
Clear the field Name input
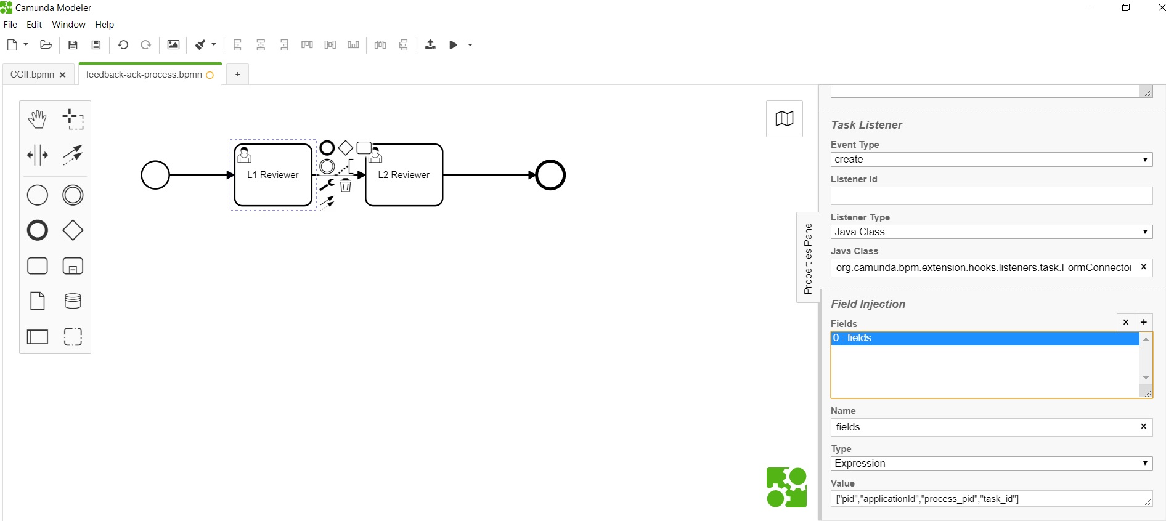(x=1144, y=427)
